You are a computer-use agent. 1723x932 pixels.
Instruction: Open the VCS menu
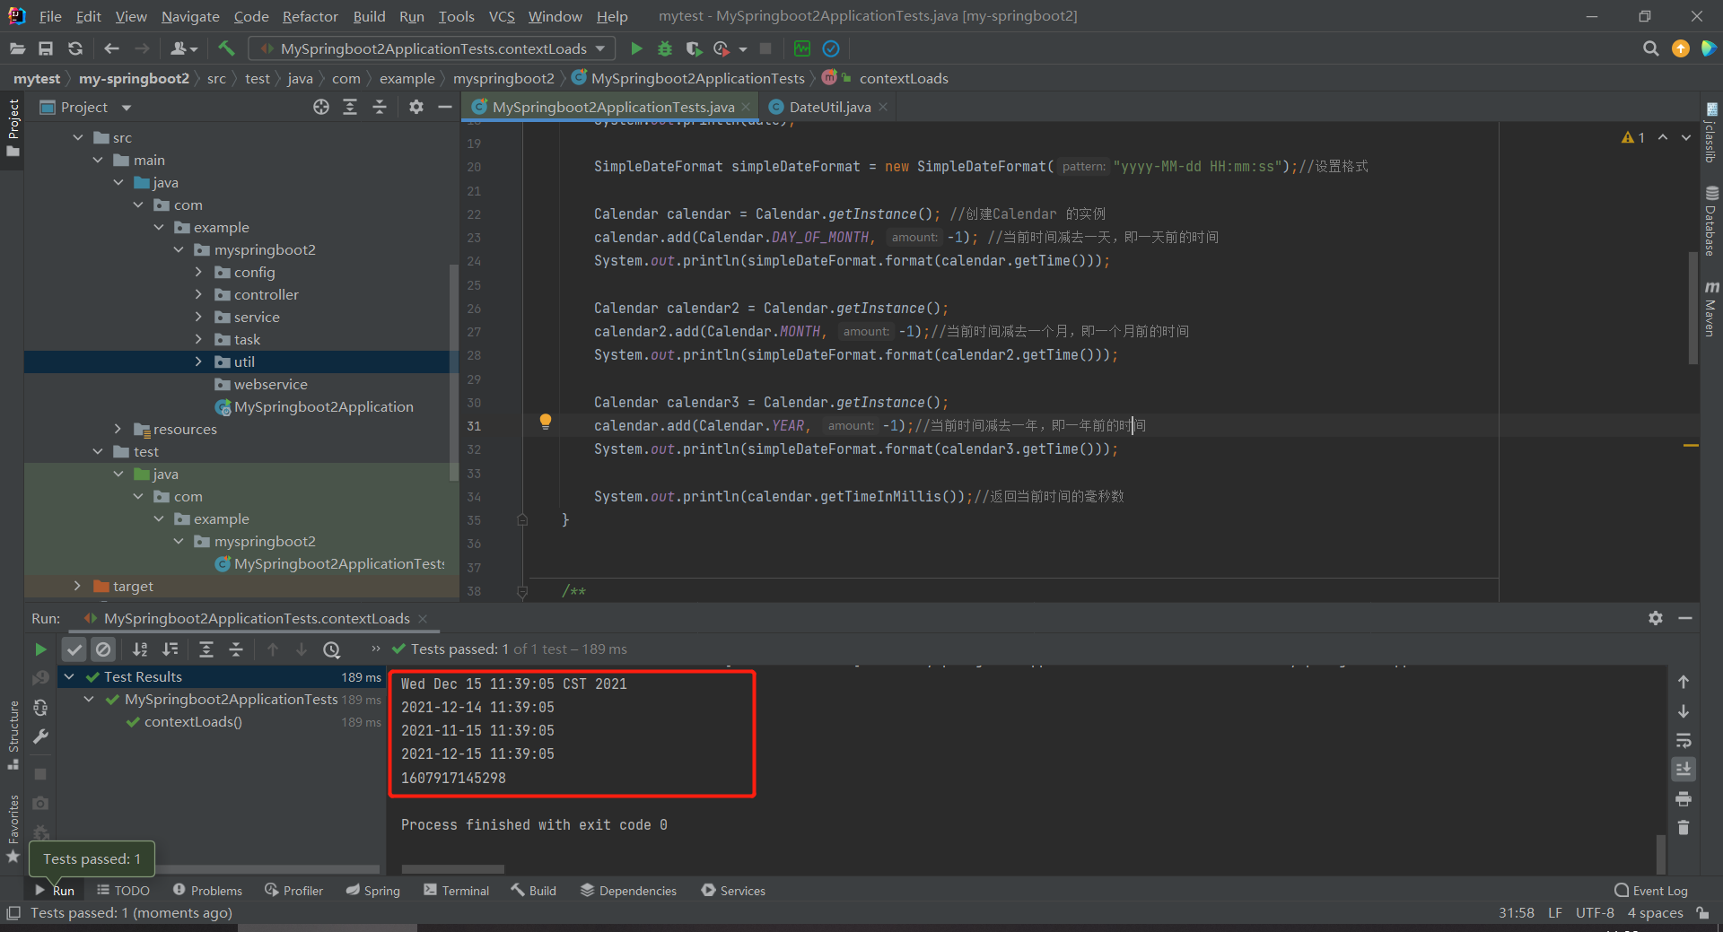pos(502,16)
